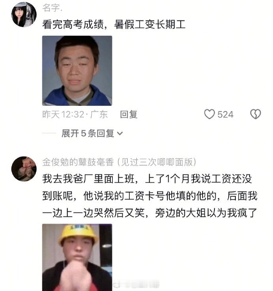Like the comment with the heart icon
Screen dimensions: 273x291
209,114
